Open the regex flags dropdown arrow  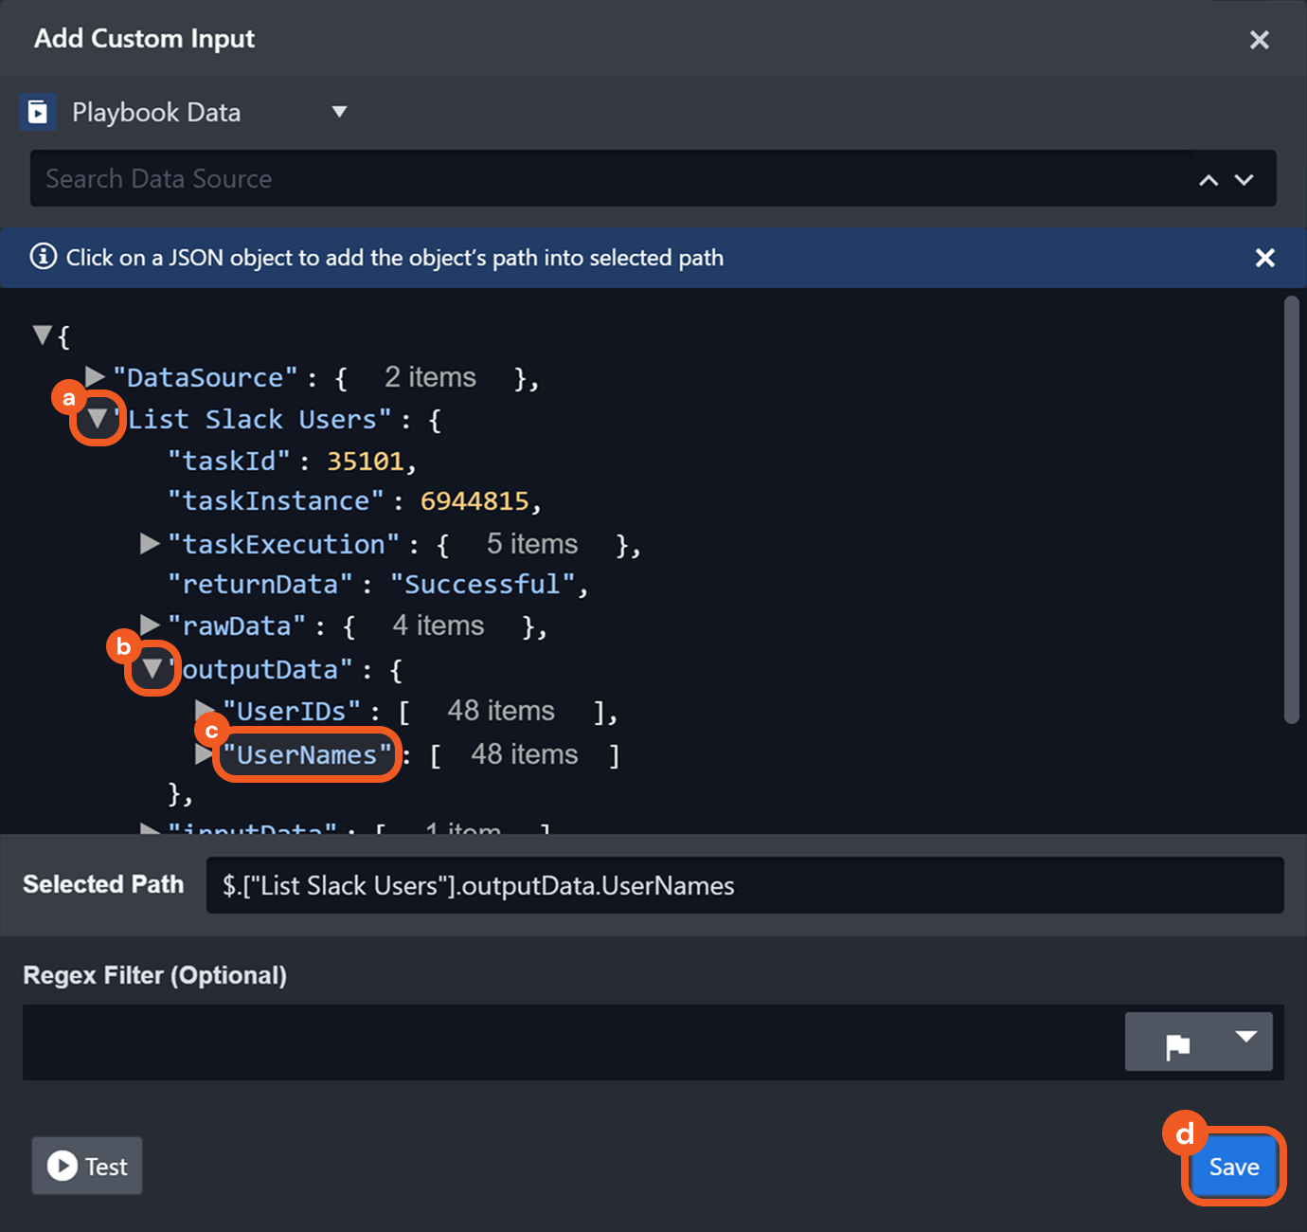pos(1246,1038)
